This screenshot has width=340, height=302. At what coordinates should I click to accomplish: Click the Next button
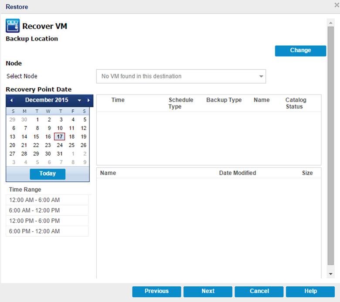208,292
